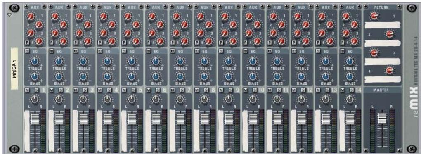421x154 pixels.
Task: Solo channel 14
Action: (352, 90)
